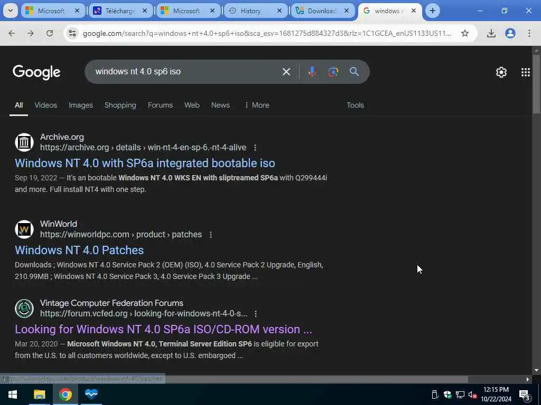Open Looking for Windows NT 4.0 SP6a link

click(163, 329)
